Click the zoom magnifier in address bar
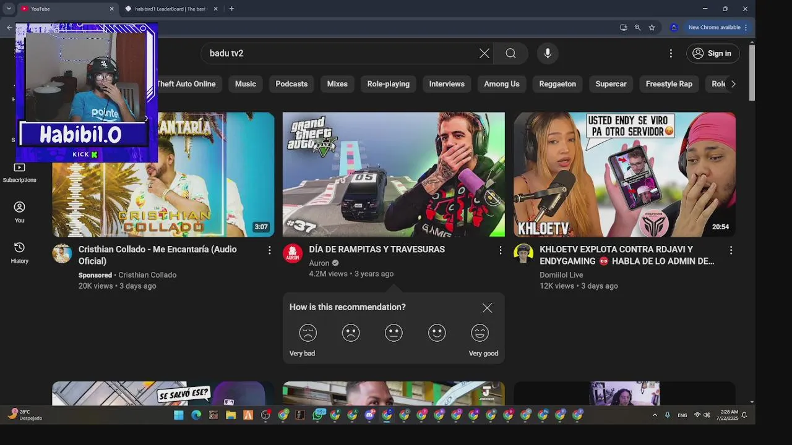 tap(637, 27)
